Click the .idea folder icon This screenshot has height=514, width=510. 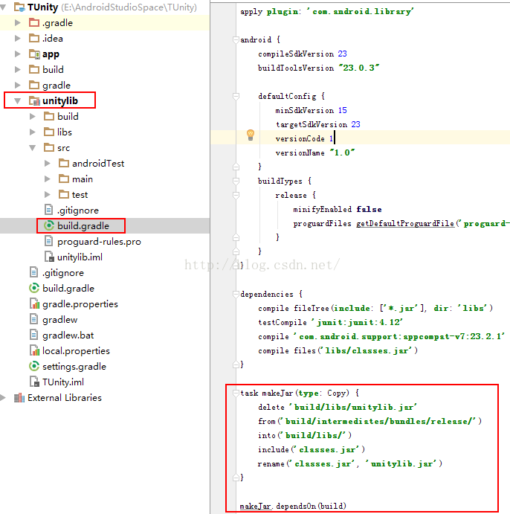tap(34, 39)
